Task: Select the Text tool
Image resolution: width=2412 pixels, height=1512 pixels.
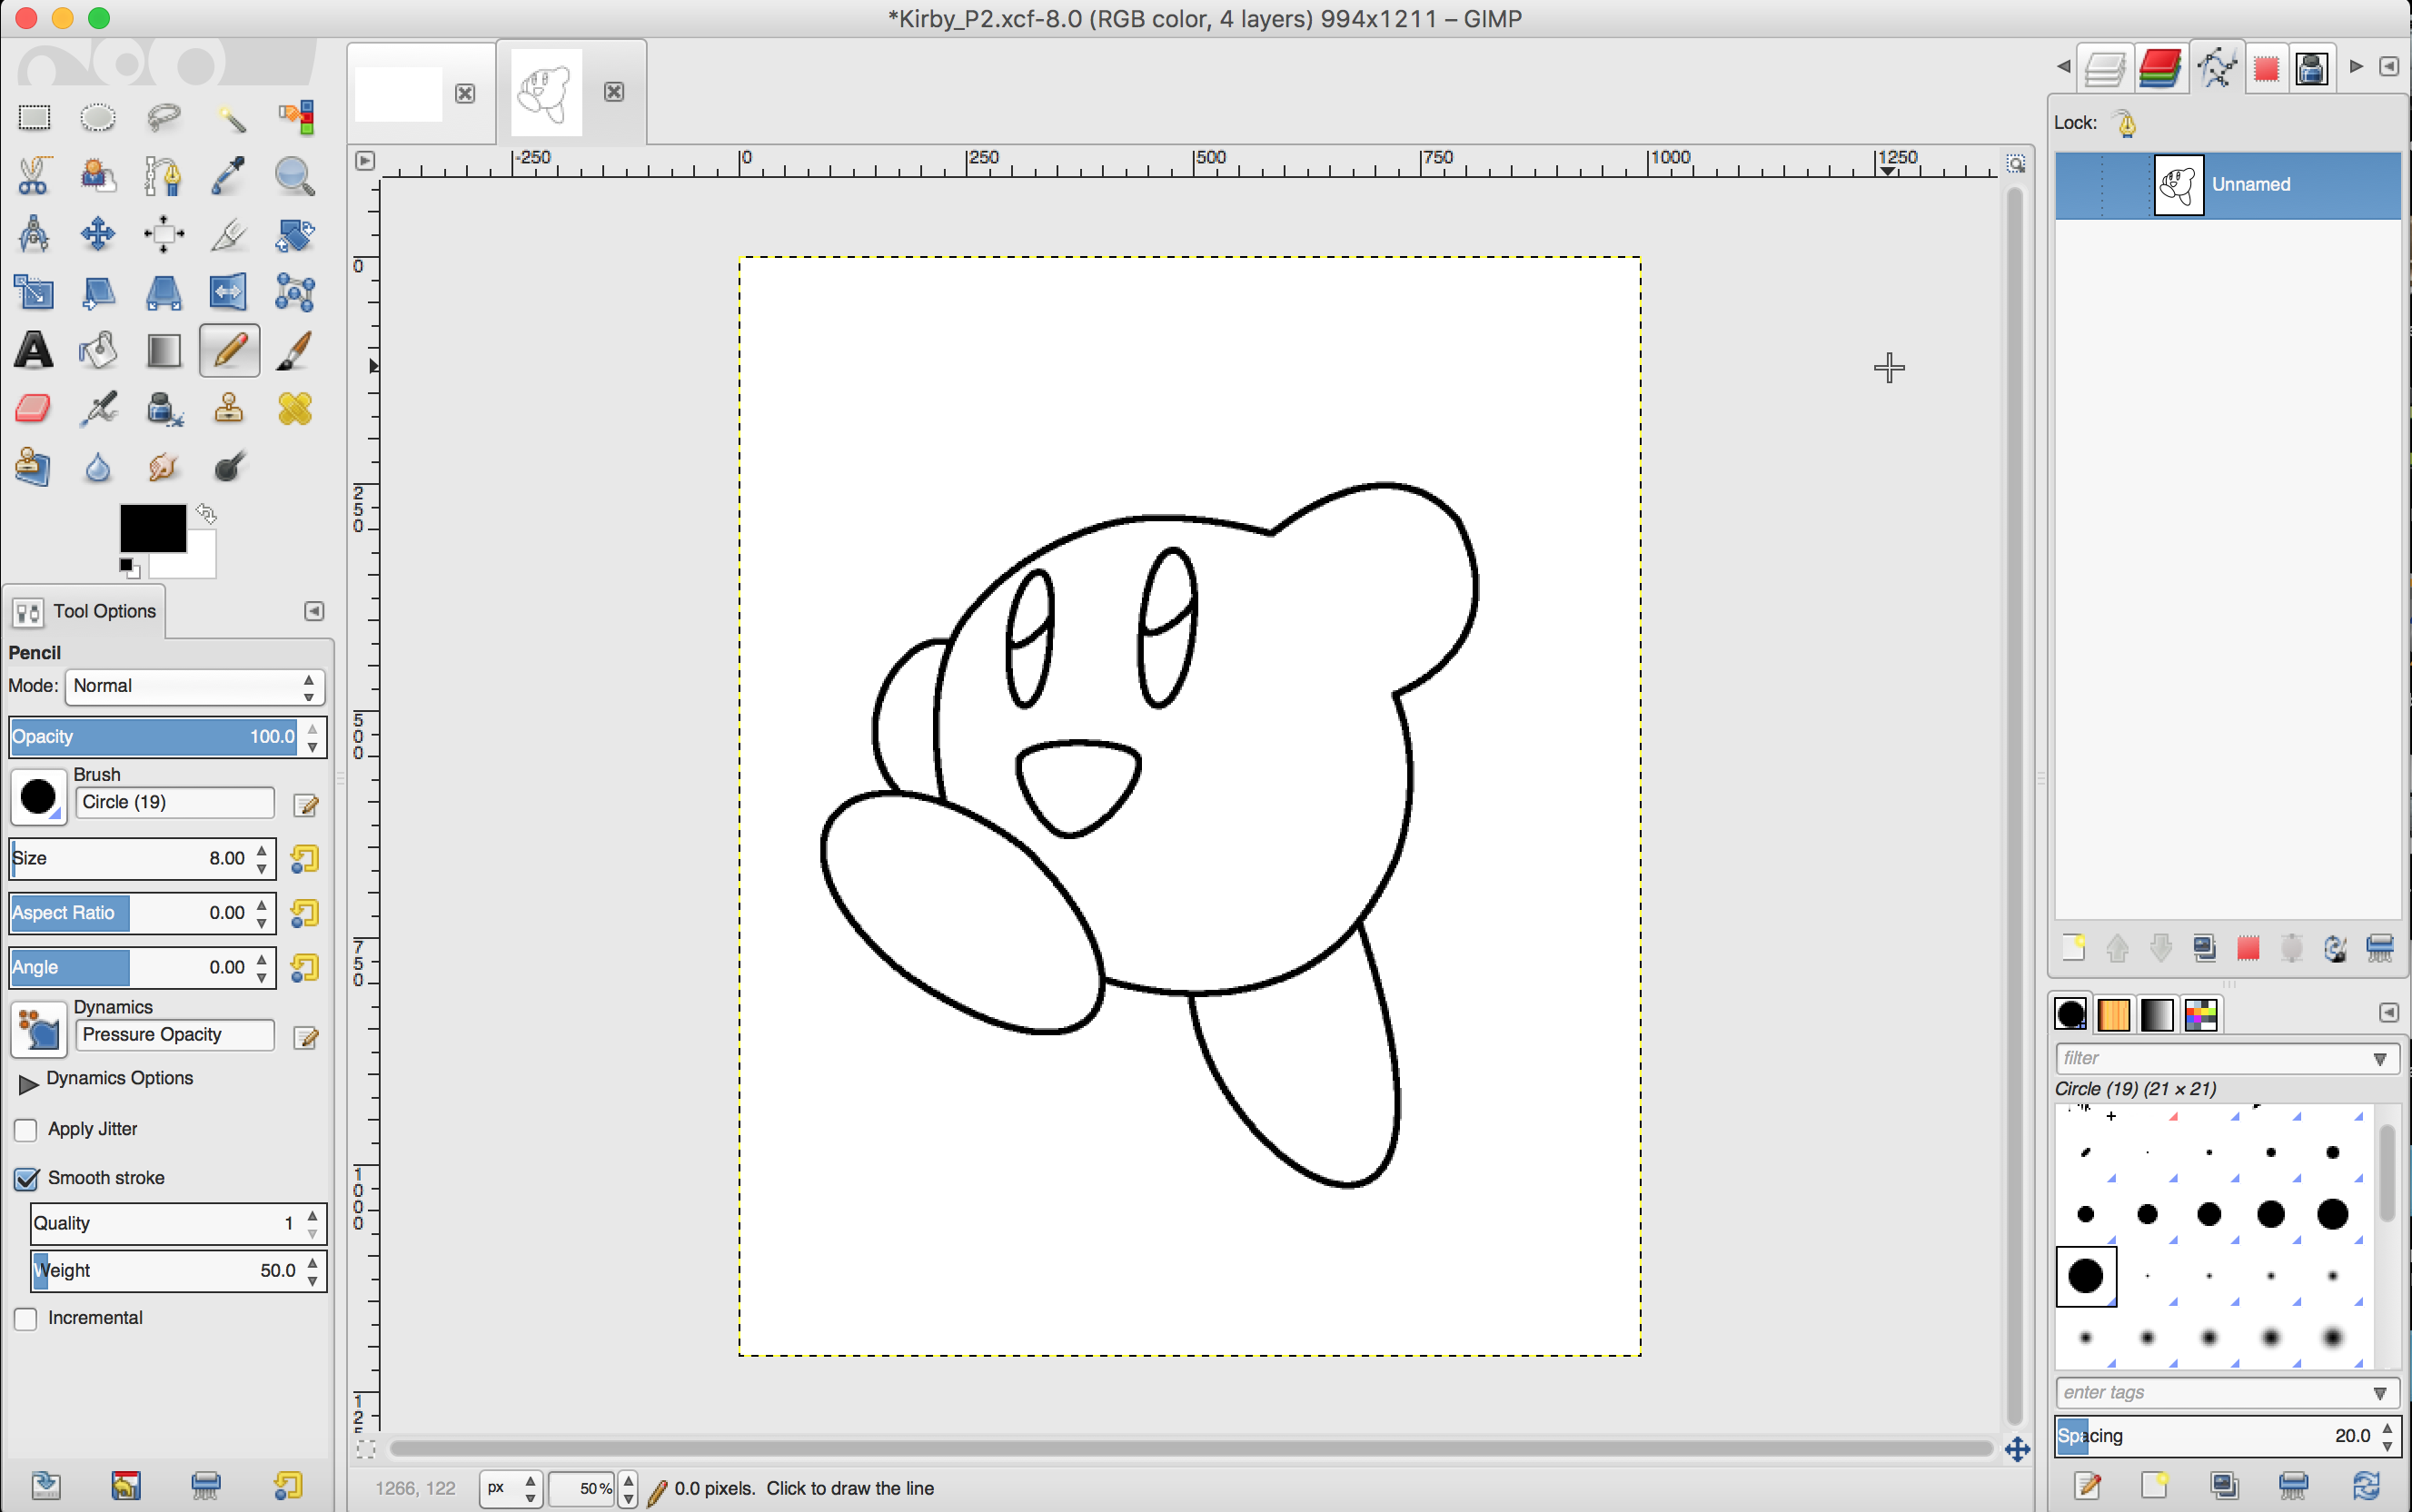Action: pos(34,350)
